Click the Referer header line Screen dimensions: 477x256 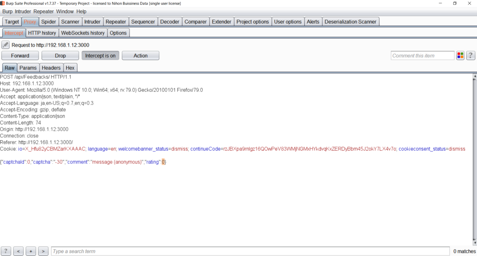pyautogui.click(x=37, y=142)
